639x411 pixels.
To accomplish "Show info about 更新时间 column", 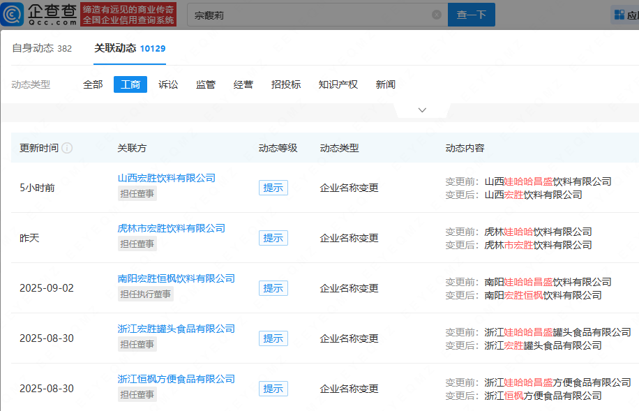I will point(67,148).
